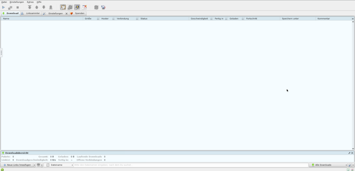Click Neue Links hinzufügen button

tap(17, 165)
